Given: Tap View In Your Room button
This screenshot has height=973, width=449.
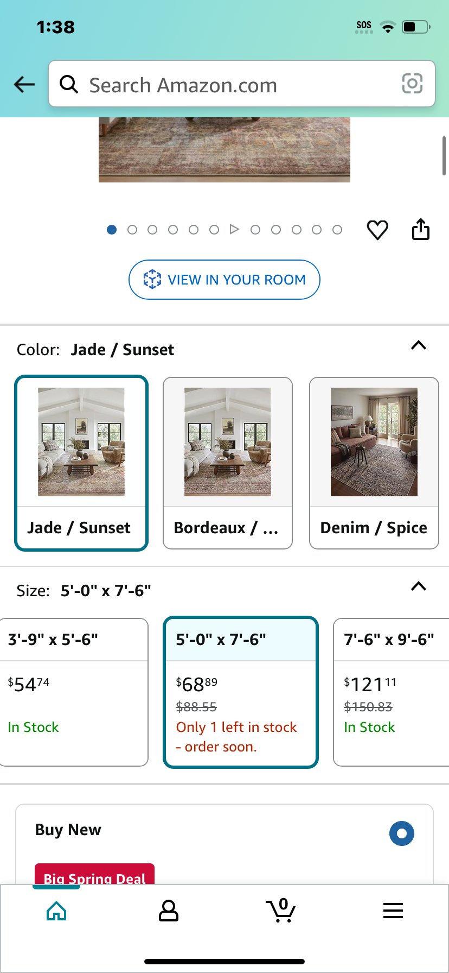Looking at the screenshot, I should tap(224, 280).
